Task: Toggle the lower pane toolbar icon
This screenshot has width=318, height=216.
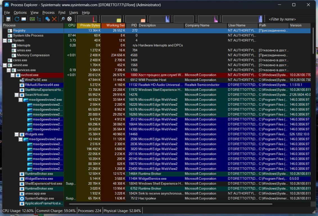Action: click(x=24, y=19)
